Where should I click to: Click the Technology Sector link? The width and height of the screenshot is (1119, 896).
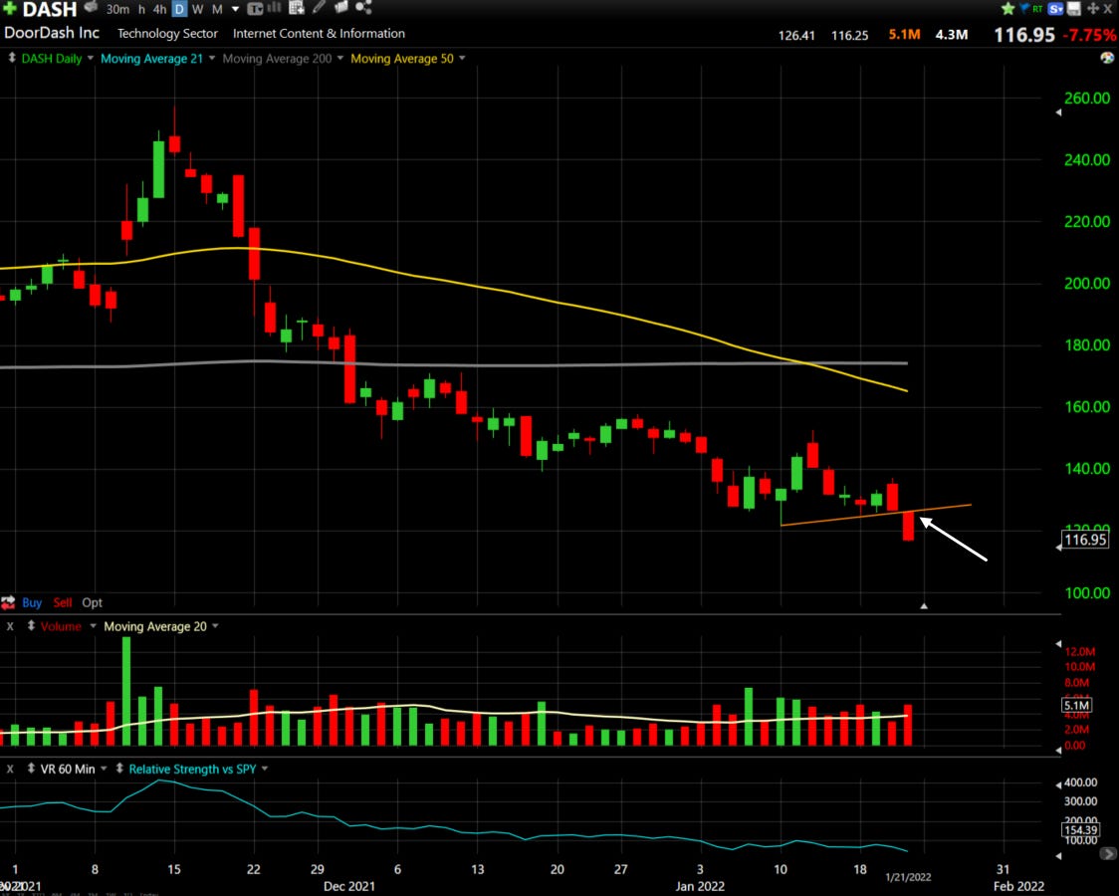[x=167, y=34]
